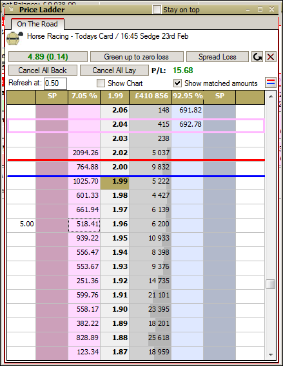Enable the Stay on top checkbox
This screenshot has width=283, height=366.
[x=157, y=10]
